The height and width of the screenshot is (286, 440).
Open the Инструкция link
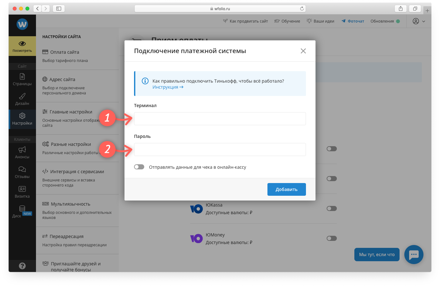pyautogui.click(x=168, y=87)
